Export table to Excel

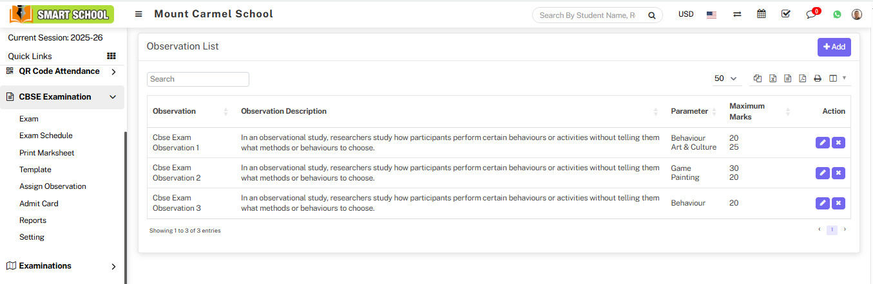[772, 78]
